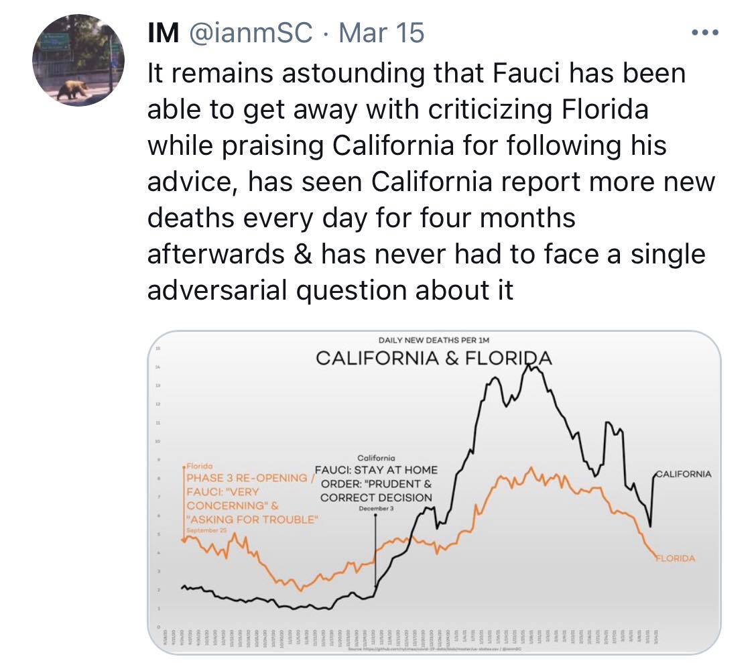754x663 pixels.
Task: Click the DAILY NEW DEATHS PER 1M subtitle
Action: click(434, 340)
